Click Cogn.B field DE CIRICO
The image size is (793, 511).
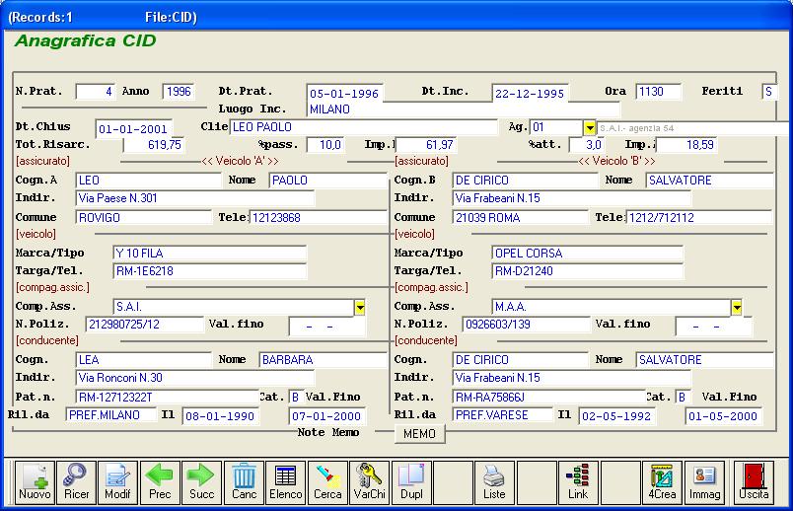525,181
